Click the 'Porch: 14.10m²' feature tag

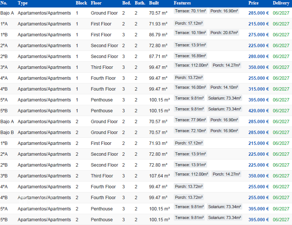224,88
